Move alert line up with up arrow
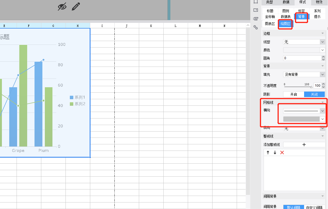Screen dimensions: 328x209 point(268,152)
